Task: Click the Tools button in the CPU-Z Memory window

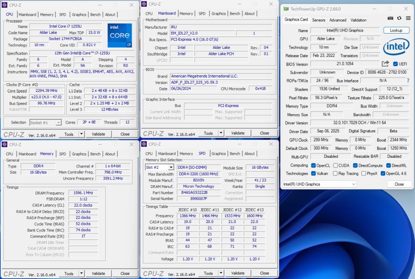Action: (69, 273)
